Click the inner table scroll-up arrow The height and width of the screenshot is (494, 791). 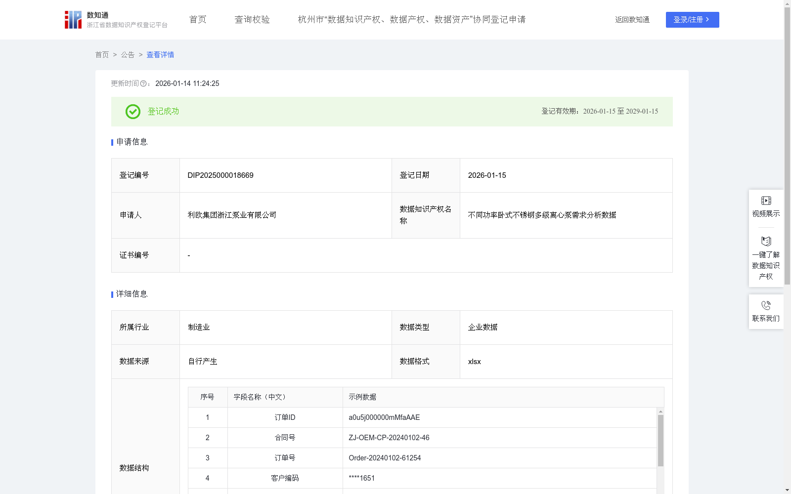(x=660, y=412)
